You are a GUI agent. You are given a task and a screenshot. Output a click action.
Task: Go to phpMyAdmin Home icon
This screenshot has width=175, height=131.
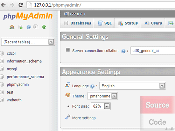(x=12, y=27)
